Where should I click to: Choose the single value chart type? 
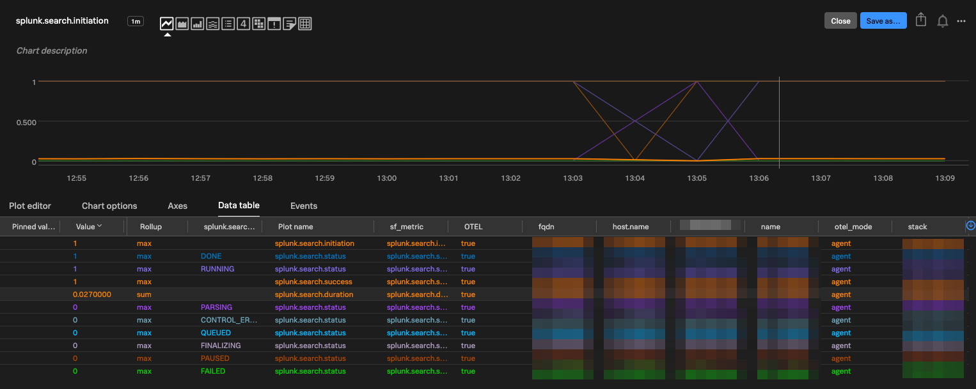click(244, 24)
